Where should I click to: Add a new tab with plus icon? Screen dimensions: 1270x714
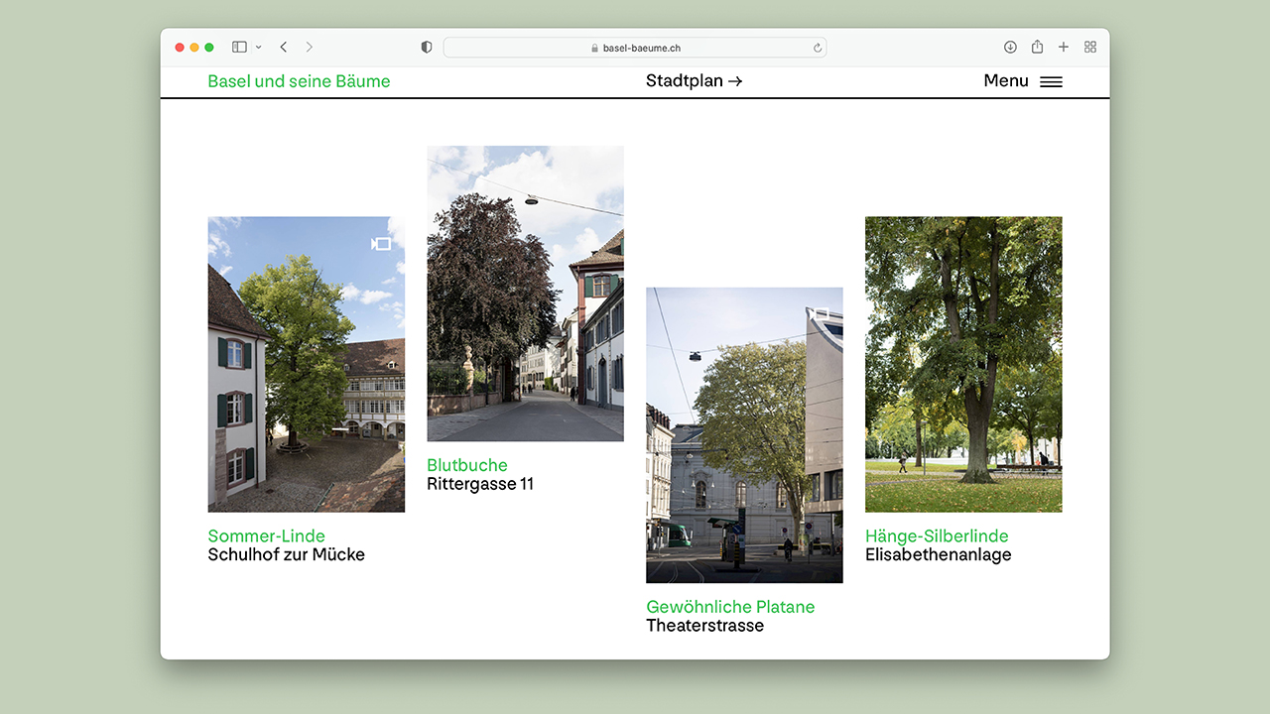(x=1064, y=47)
